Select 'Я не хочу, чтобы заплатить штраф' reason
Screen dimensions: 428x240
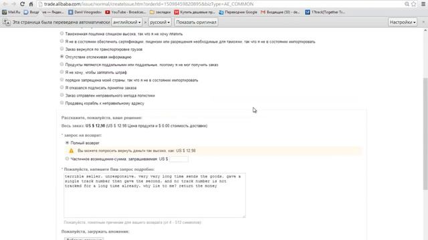pyautogui.click(x=62, y=72)
